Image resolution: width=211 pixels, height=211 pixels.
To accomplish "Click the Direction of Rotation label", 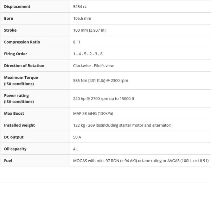I will tap(24, 66).
